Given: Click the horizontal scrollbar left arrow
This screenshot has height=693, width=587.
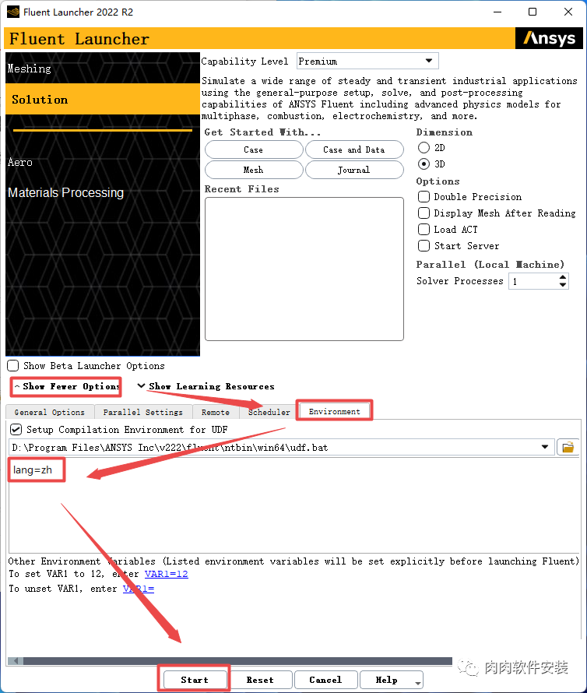Looking at the screenshot, I should point(16,661).
